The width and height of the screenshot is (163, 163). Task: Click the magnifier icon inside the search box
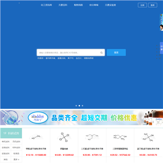click(101, 53)
